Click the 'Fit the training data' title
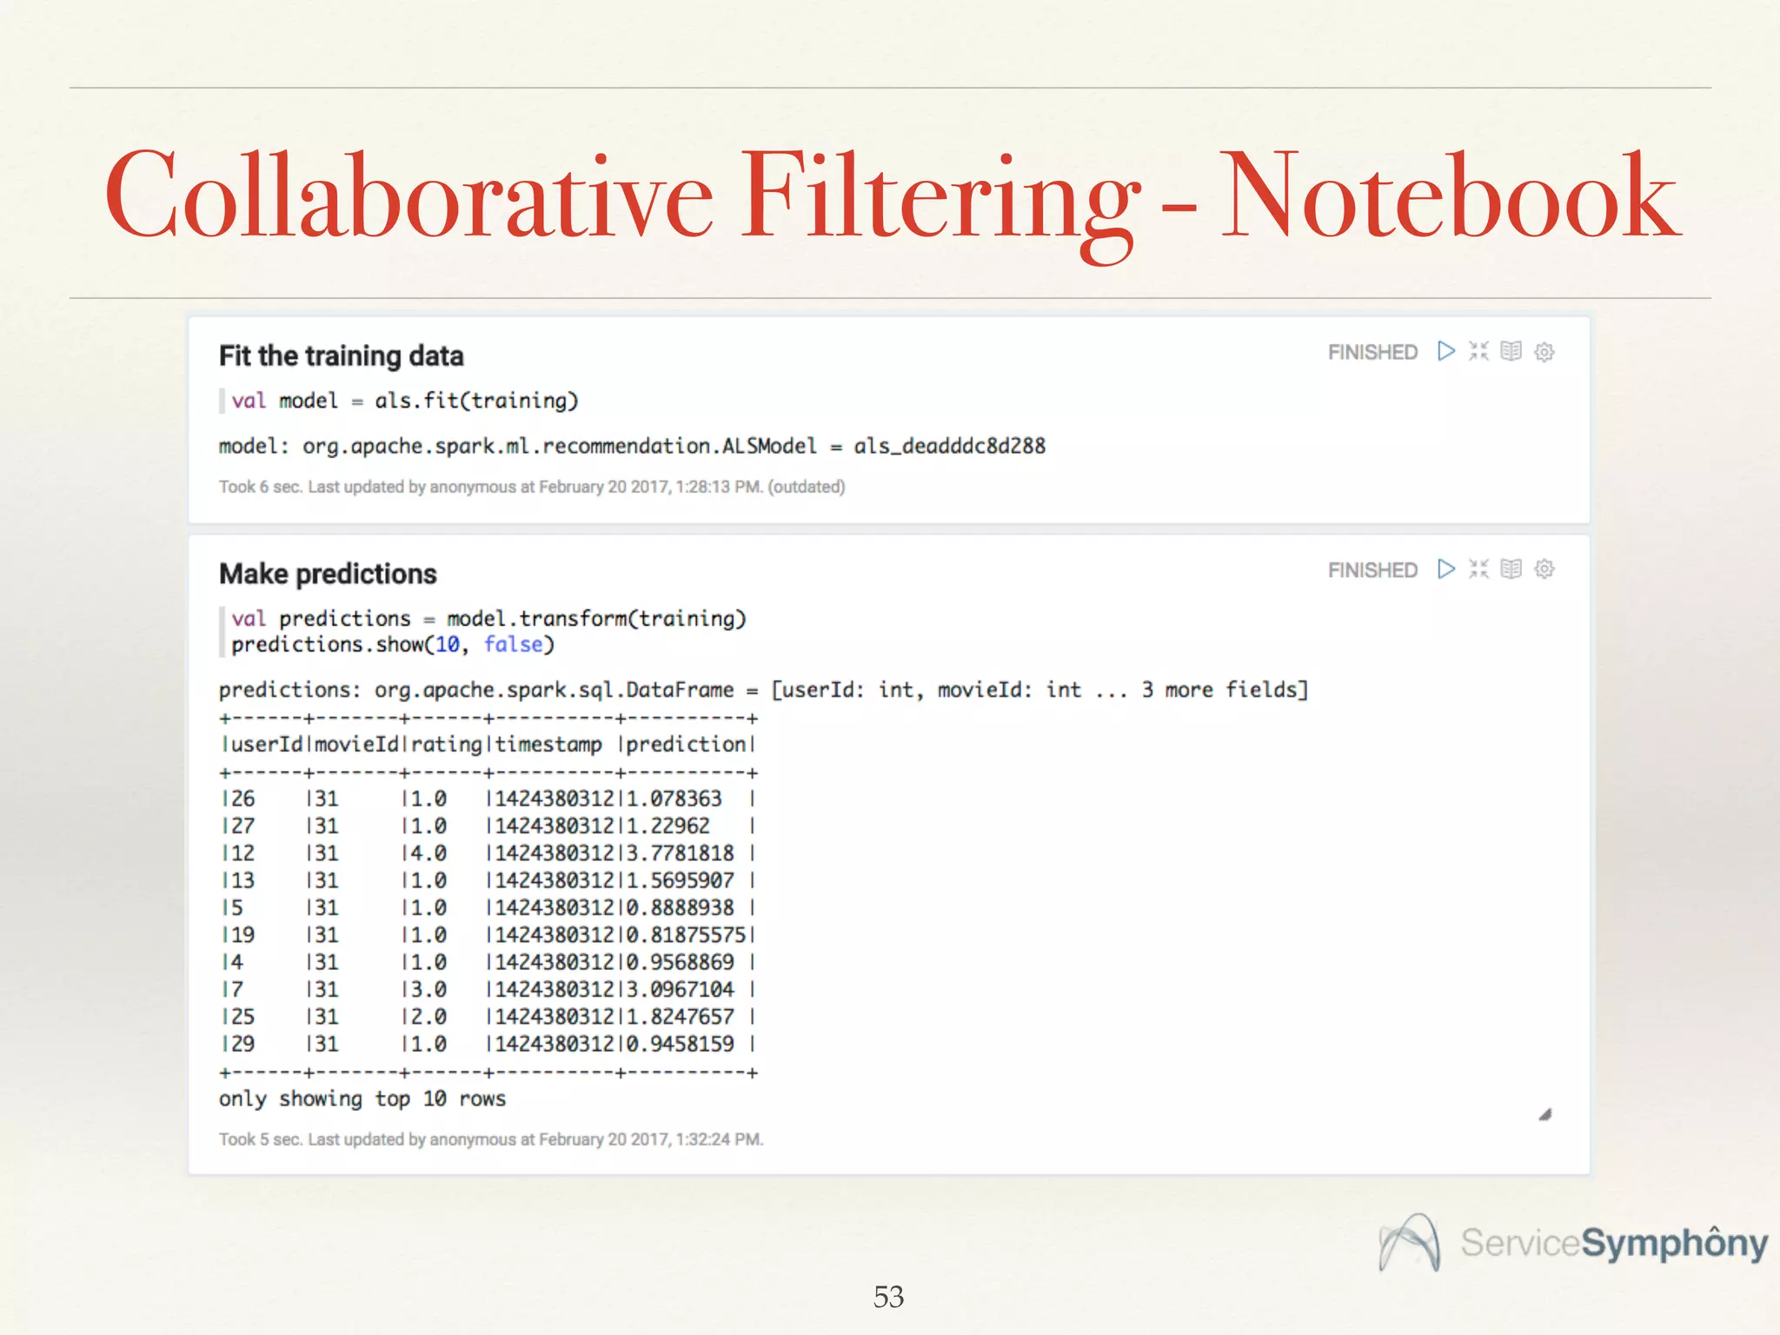 click(x=341, y=356)
